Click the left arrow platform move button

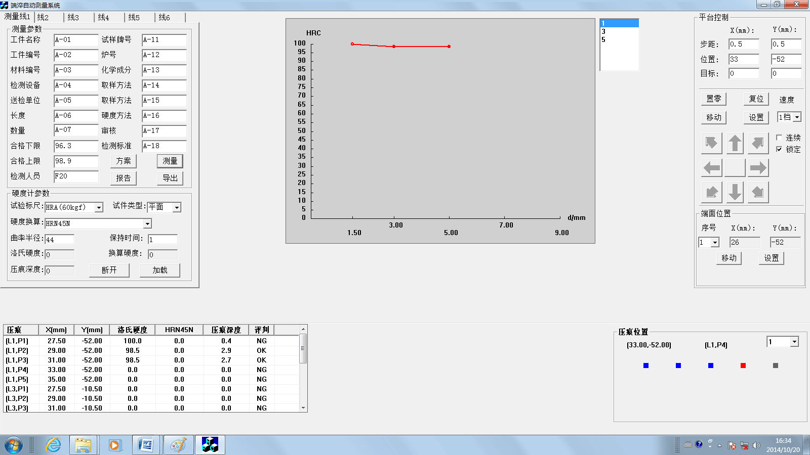tap(711, 168)
